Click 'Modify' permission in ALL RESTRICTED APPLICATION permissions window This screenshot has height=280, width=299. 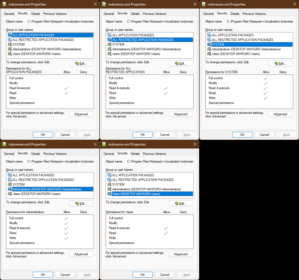pyautogui.click(x=113, y=83)
